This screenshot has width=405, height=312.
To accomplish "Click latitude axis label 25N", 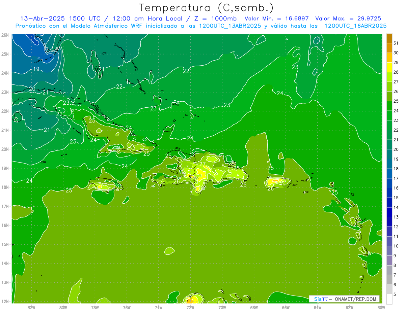I will pos(5,54).
